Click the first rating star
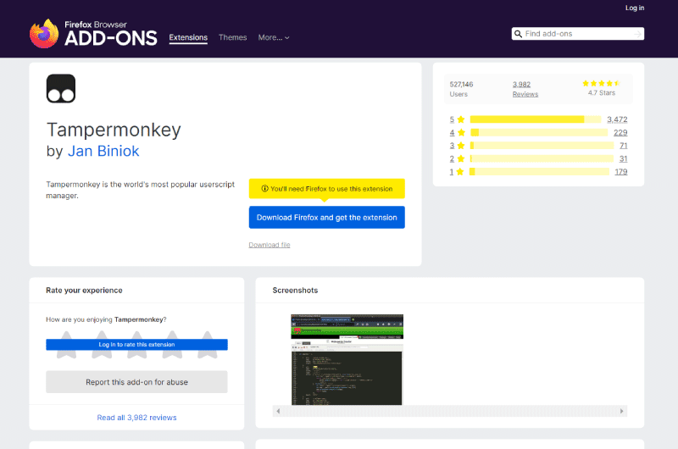 67,345
